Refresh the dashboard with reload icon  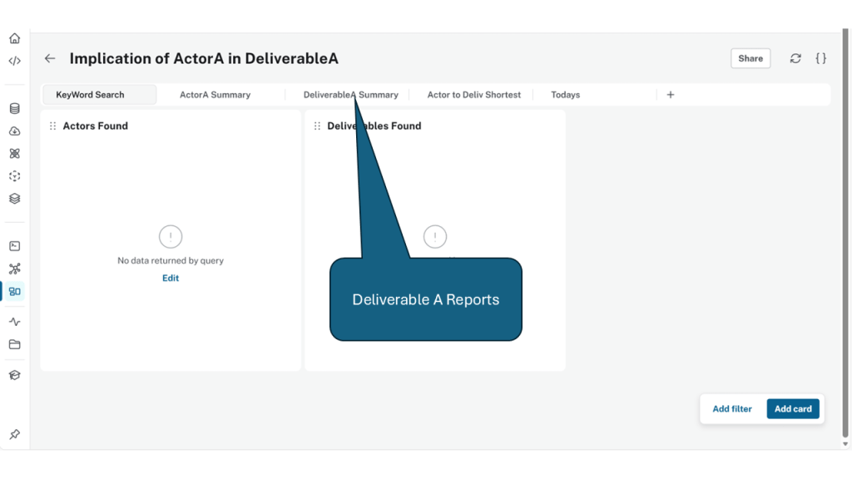tap(795, 58)
